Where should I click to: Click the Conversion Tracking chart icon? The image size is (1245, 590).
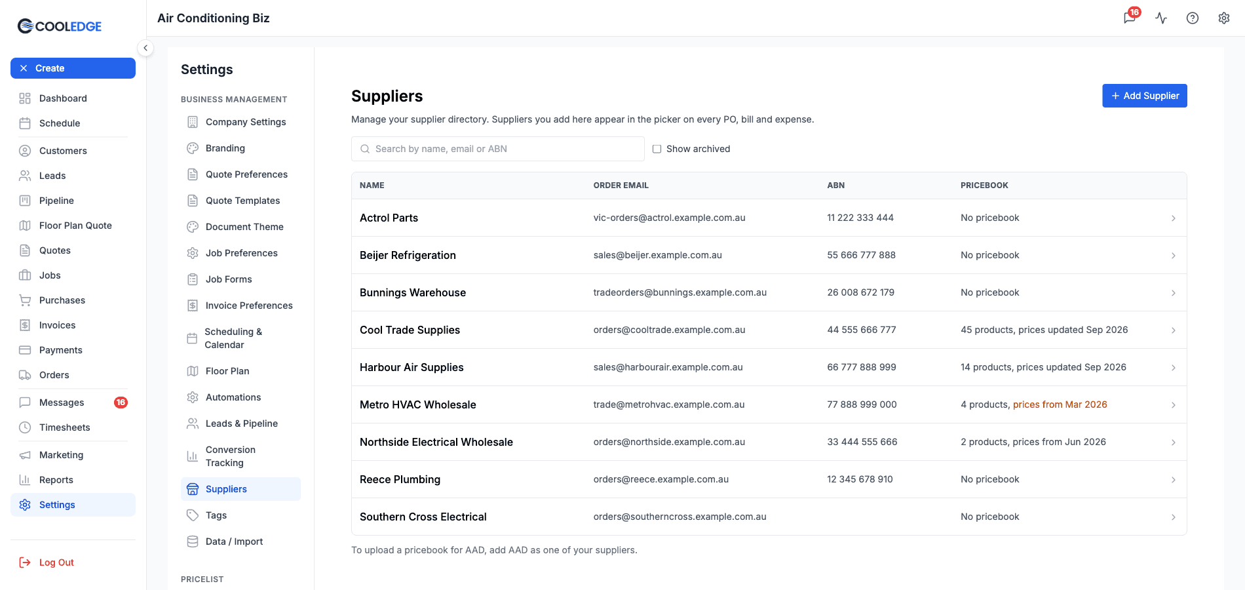[193, 456]
